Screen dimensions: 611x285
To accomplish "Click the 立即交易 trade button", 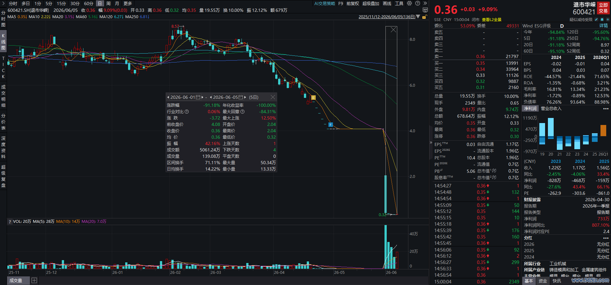I will 603,8.
